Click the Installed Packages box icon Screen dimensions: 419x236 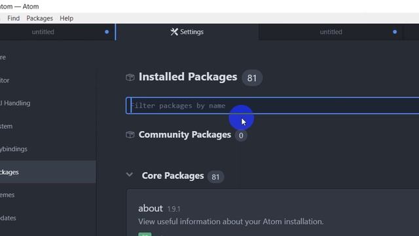[130, 77]
